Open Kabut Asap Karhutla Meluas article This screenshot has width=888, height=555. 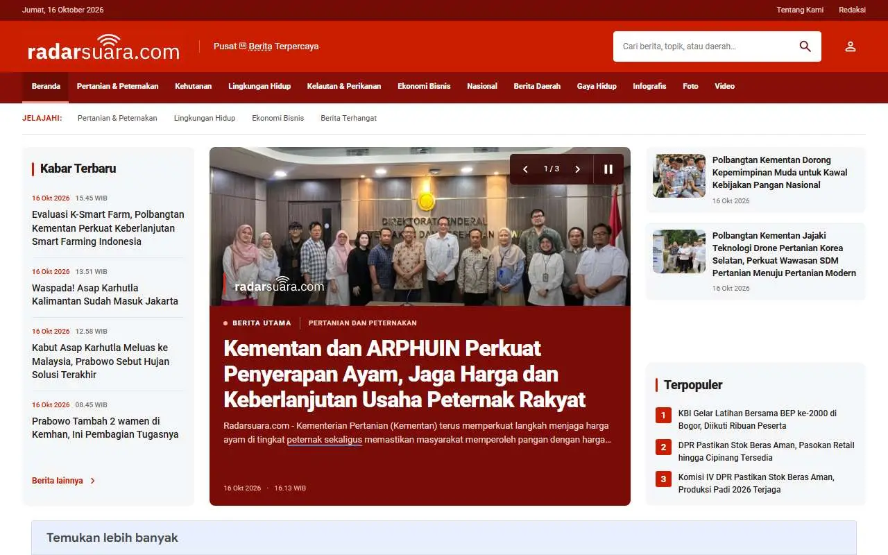coord(101,361)
